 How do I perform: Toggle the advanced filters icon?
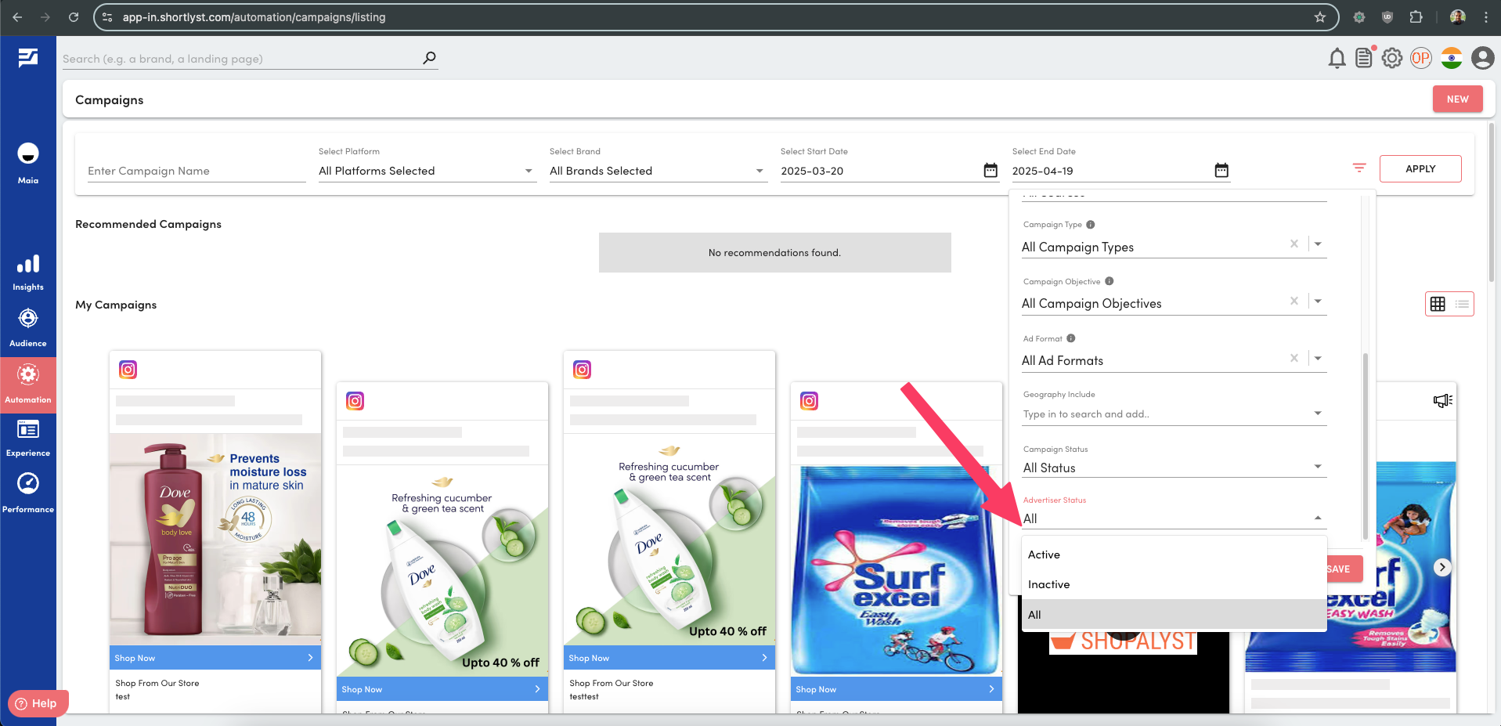click(1359, 168)
